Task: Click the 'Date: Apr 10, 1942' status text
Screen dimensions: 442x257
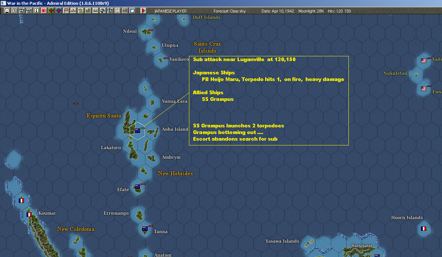Action: click(278, 11)
